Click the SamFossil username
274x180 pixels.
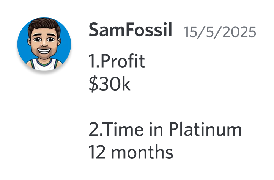(131, 30)
